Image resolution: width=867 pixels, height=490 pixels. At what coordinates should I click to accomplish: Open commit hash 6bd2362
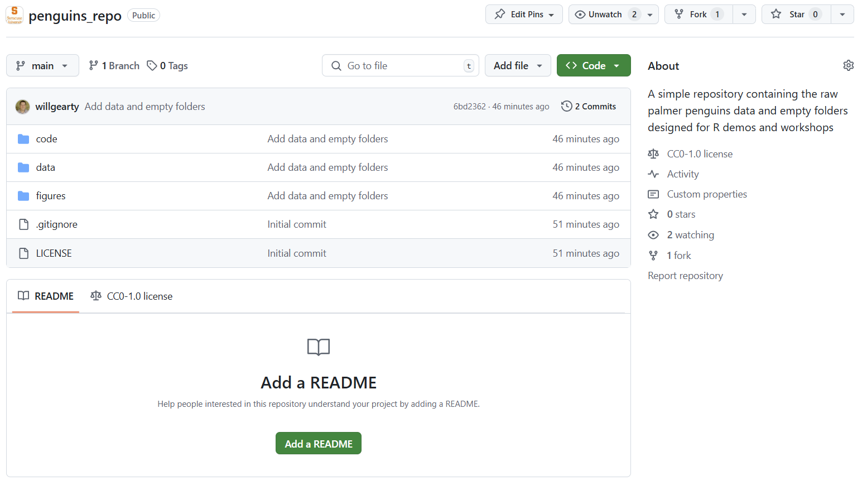(x=470, y=107)
